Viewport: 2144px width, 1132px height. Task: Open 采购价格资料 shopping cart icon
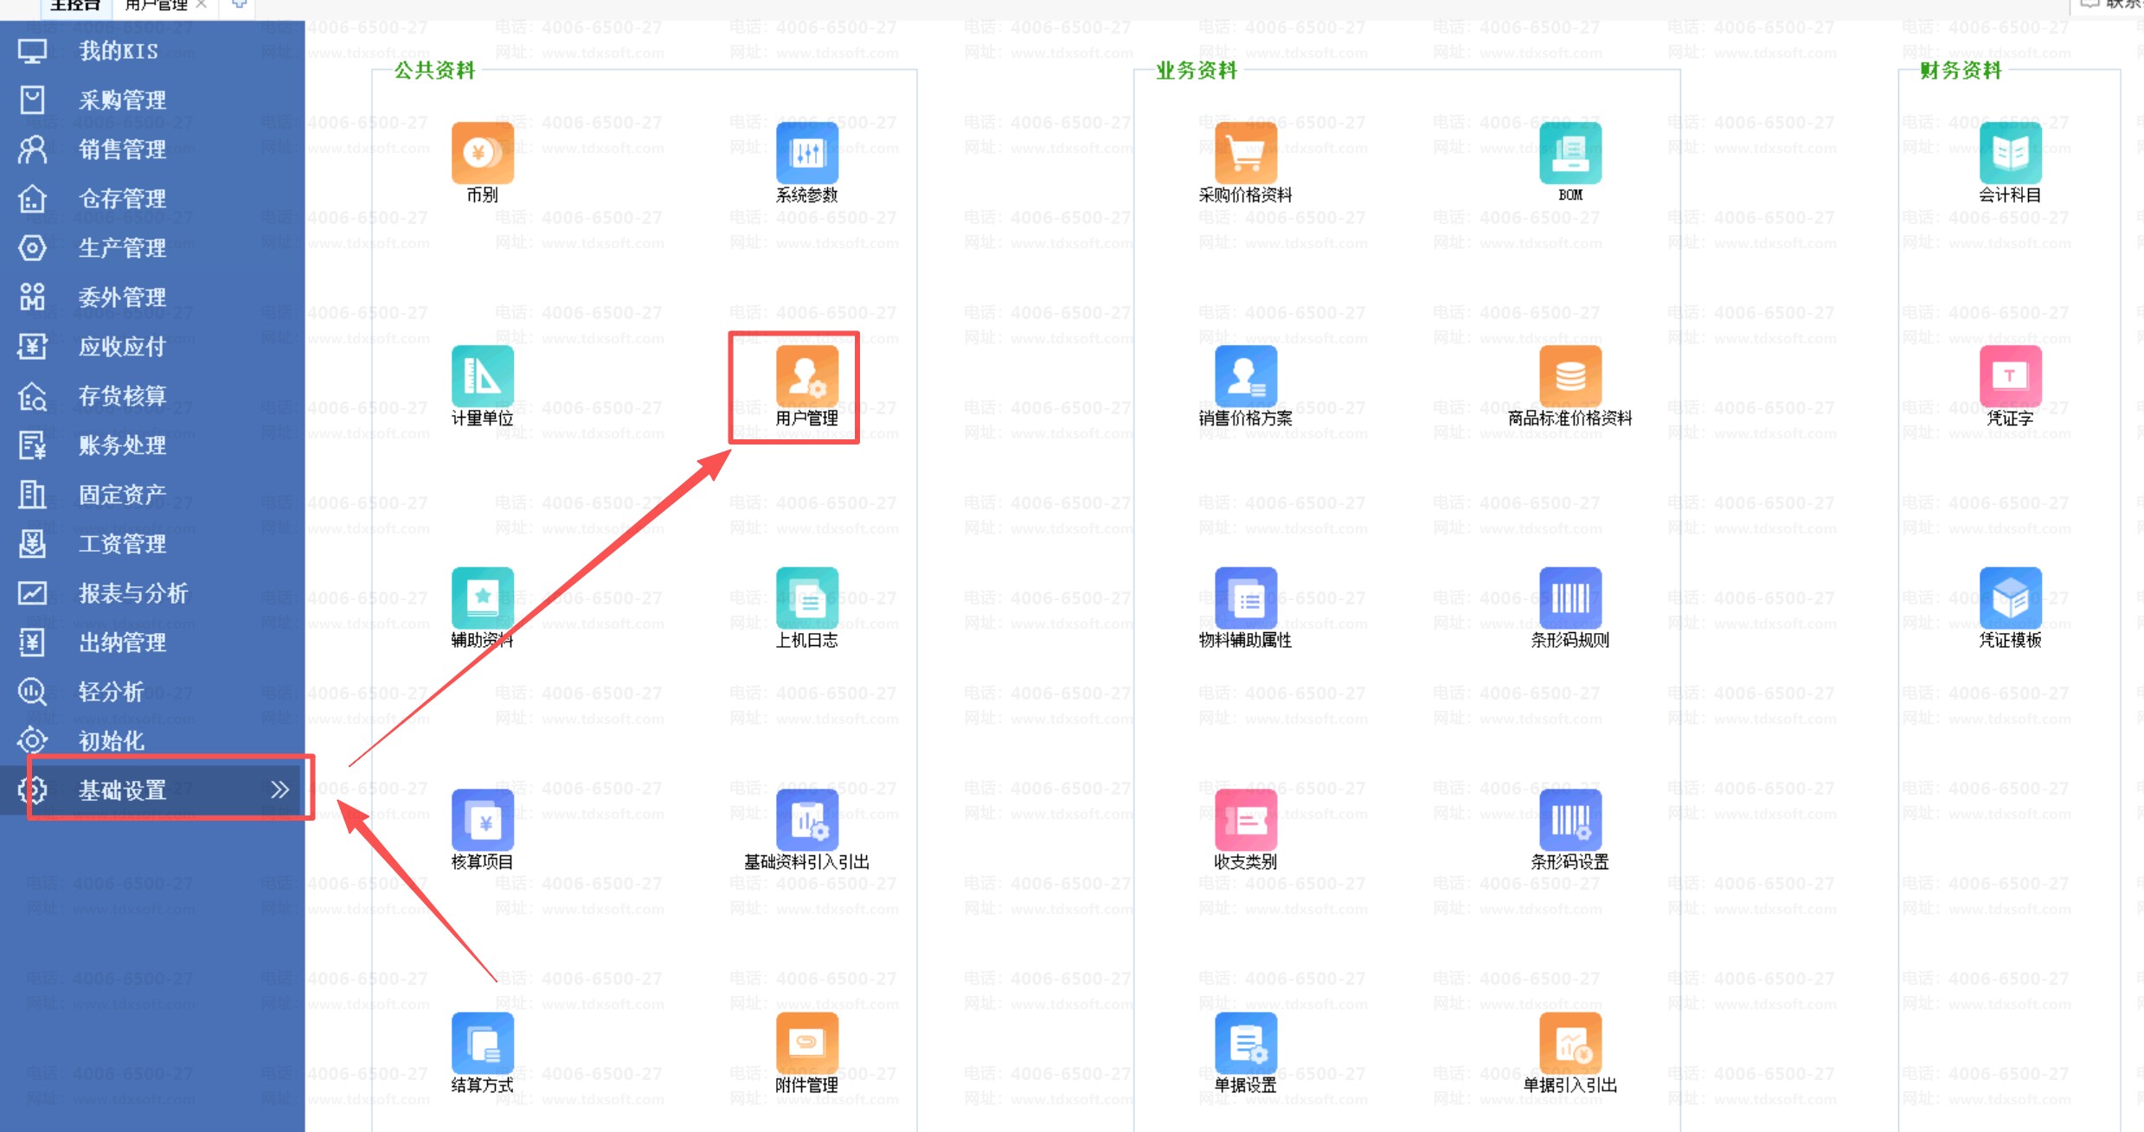pyautogui.click(x=1245, y=153)
